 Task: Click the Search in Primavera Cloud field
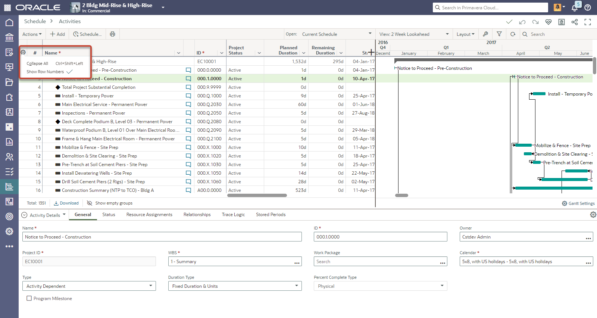(491, 7)
